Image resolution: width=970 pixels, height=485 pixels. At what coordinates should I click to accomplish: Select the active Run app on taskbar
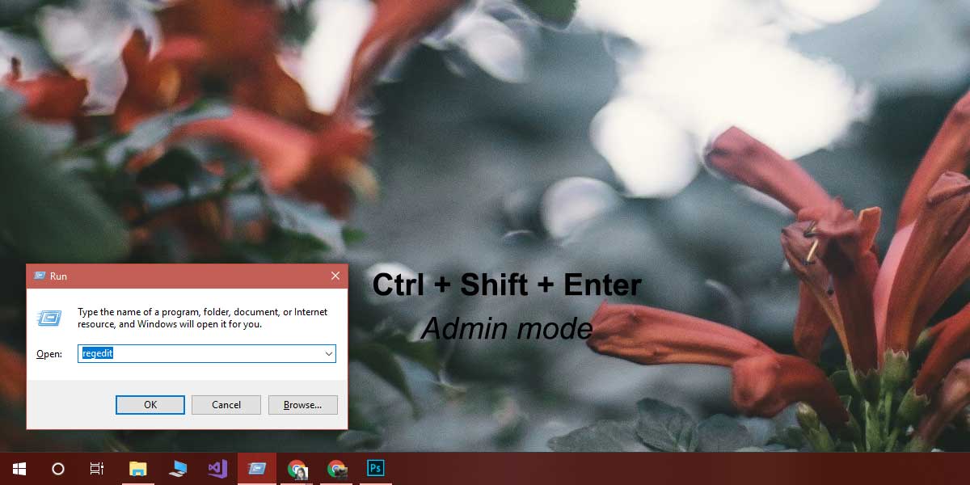click(x=257, y=469)
